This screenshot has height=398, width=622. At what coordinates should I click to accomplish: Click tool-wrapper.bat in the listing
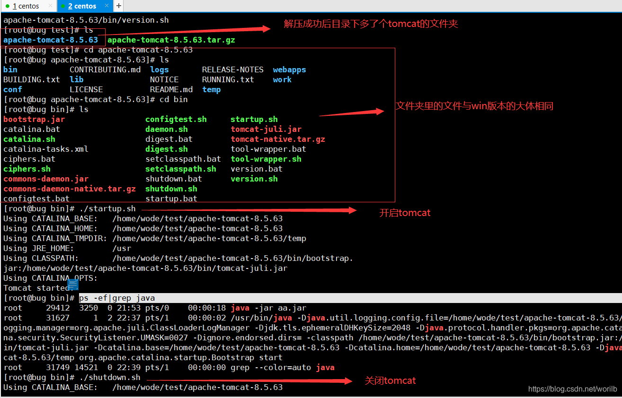tap(268, 149)
